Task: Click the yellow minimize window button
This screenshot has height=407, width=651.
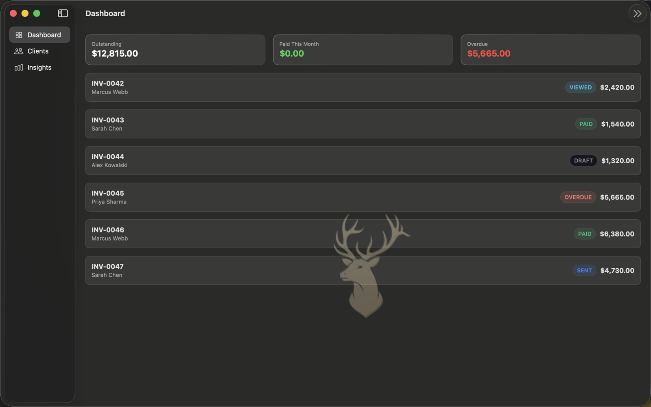Action: [x=25, y=13]
